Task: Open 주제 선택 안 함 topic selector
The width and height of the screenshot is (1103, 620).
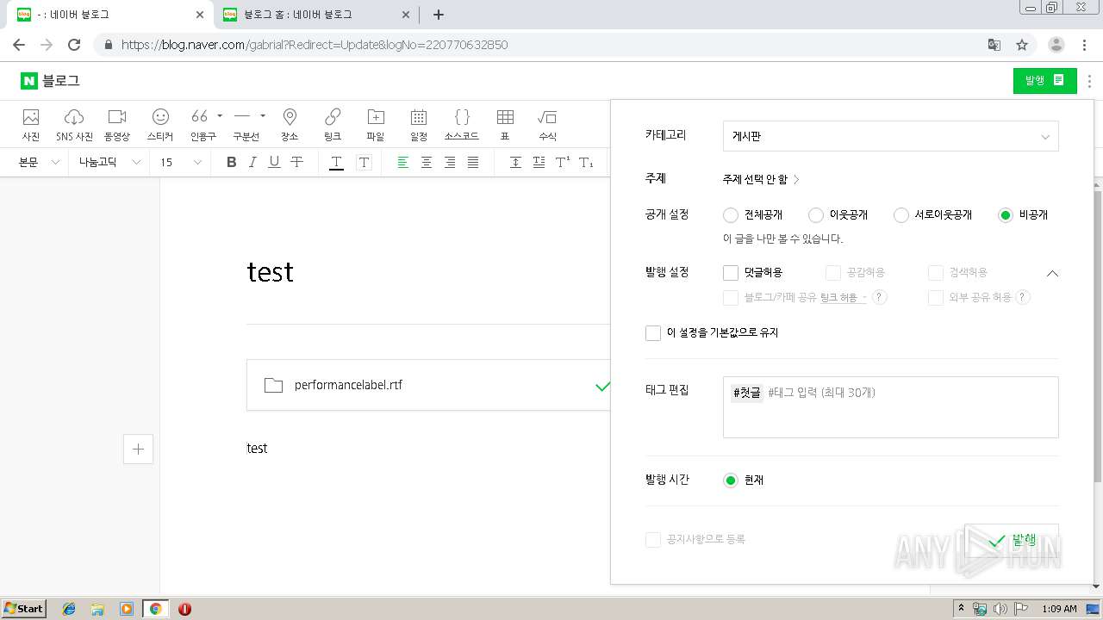Action: point(761,179)
